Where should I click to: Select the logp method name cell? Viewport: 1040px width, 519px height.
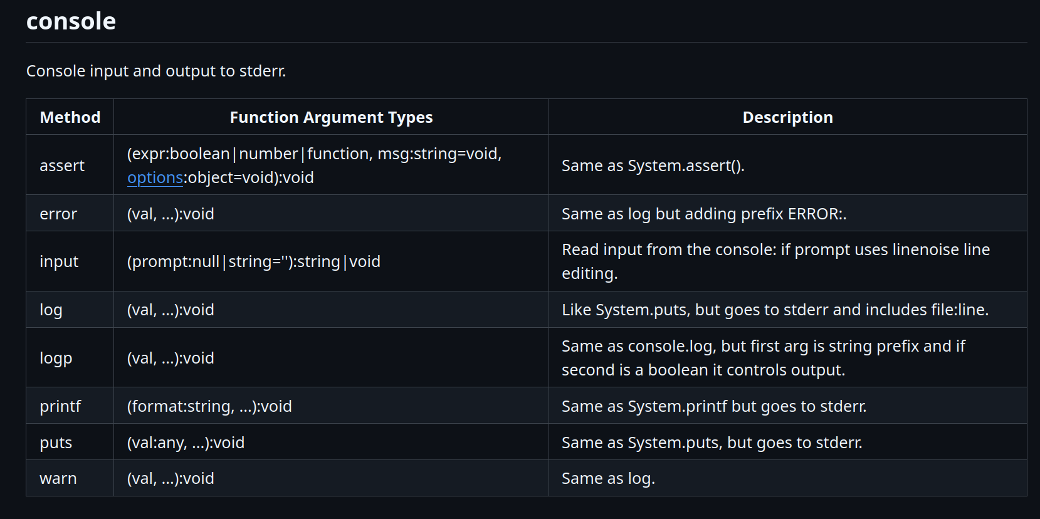click(x=56, y=358)
